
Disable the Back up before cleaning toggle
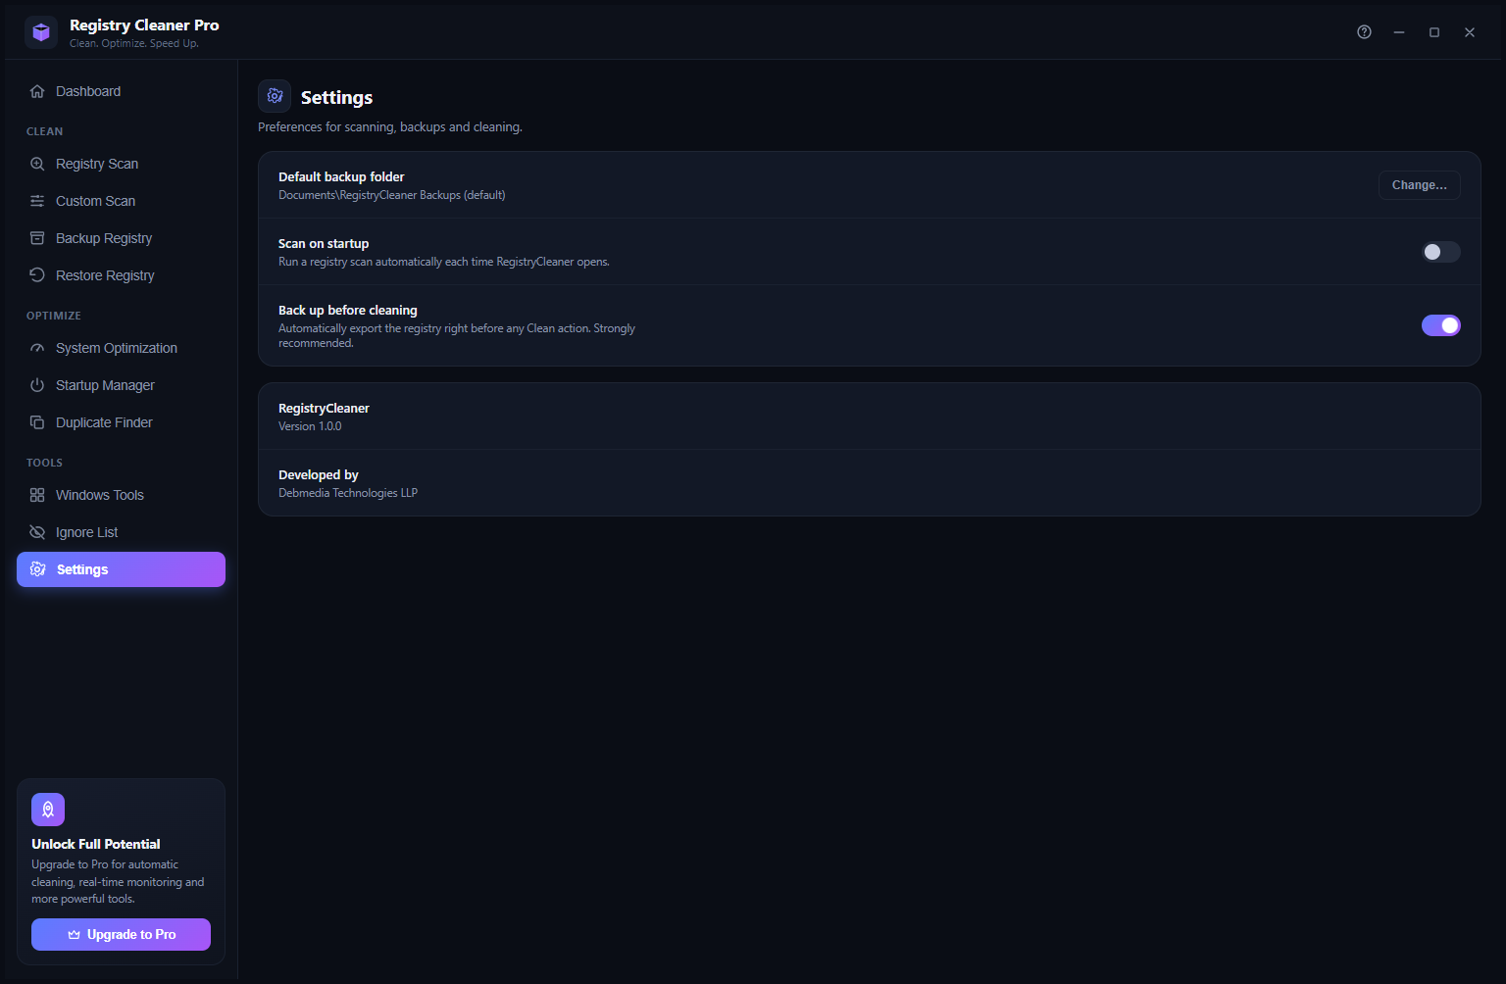pos(1440,325)
